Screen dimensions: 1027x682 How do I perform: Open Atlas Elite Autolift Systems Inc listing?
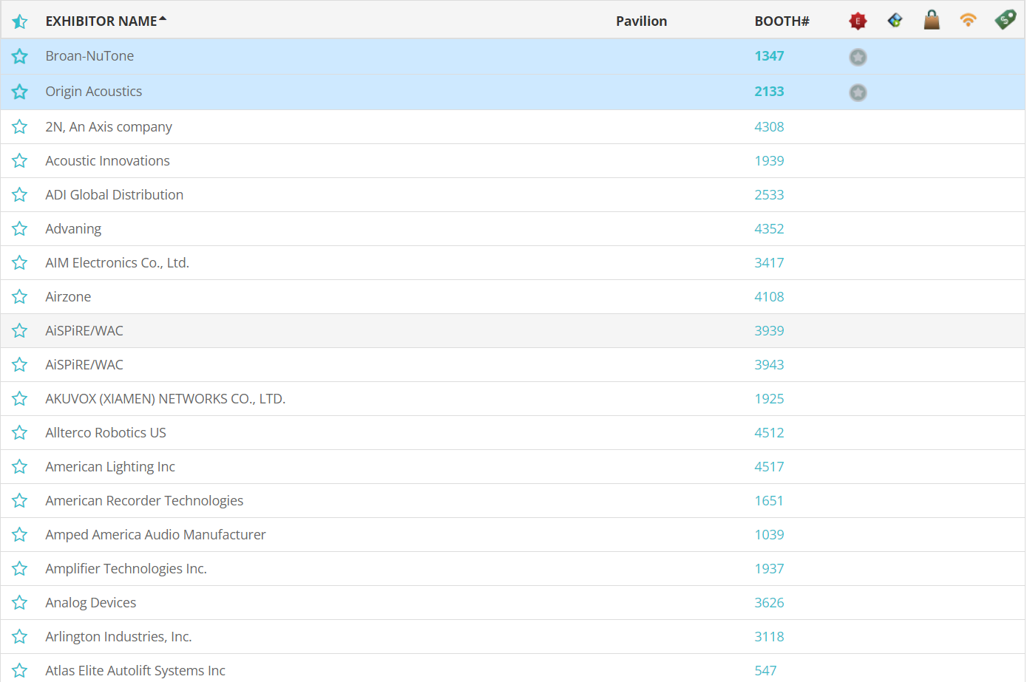point(135,671)
